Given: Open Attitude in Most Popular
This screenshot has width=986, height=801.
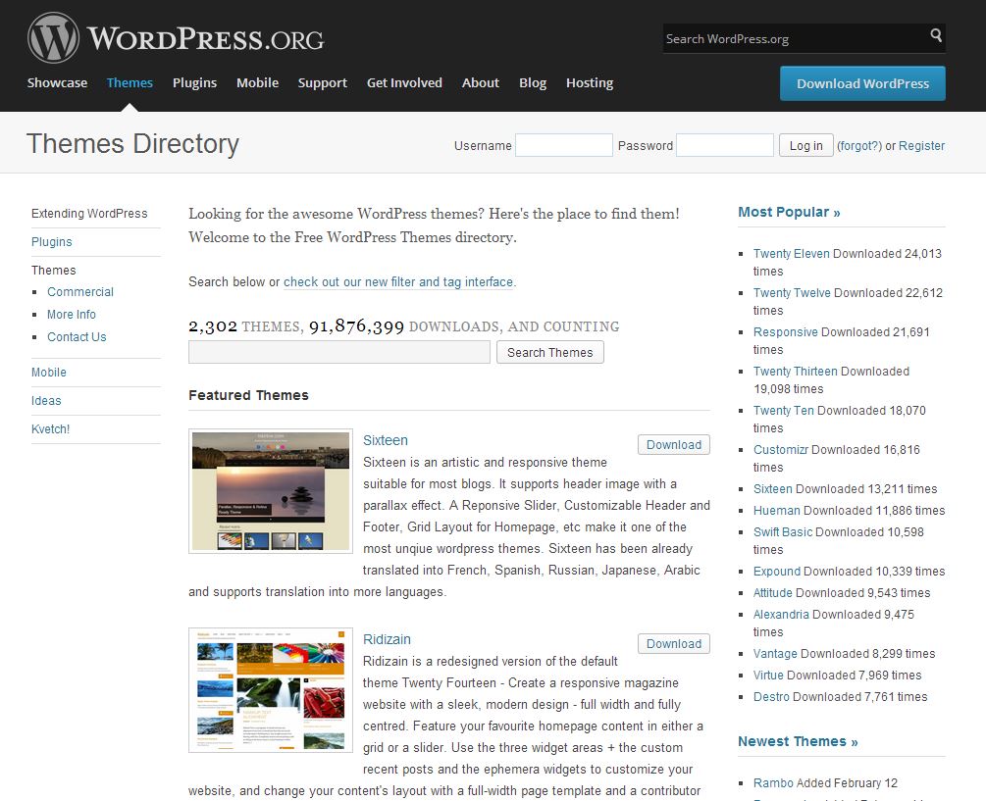Looking at the screenshot, I should click(x=773, y=592).
